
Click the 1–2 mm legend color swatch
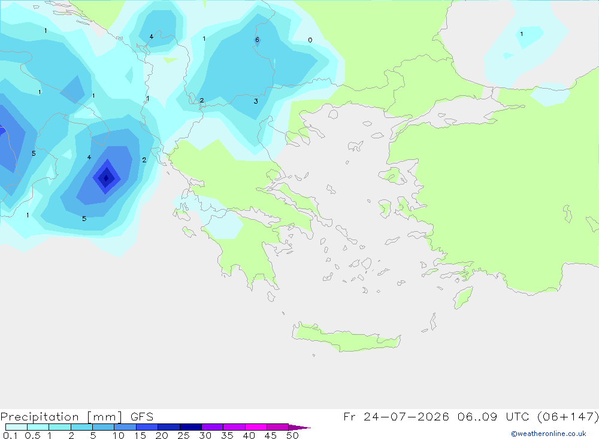59,427
